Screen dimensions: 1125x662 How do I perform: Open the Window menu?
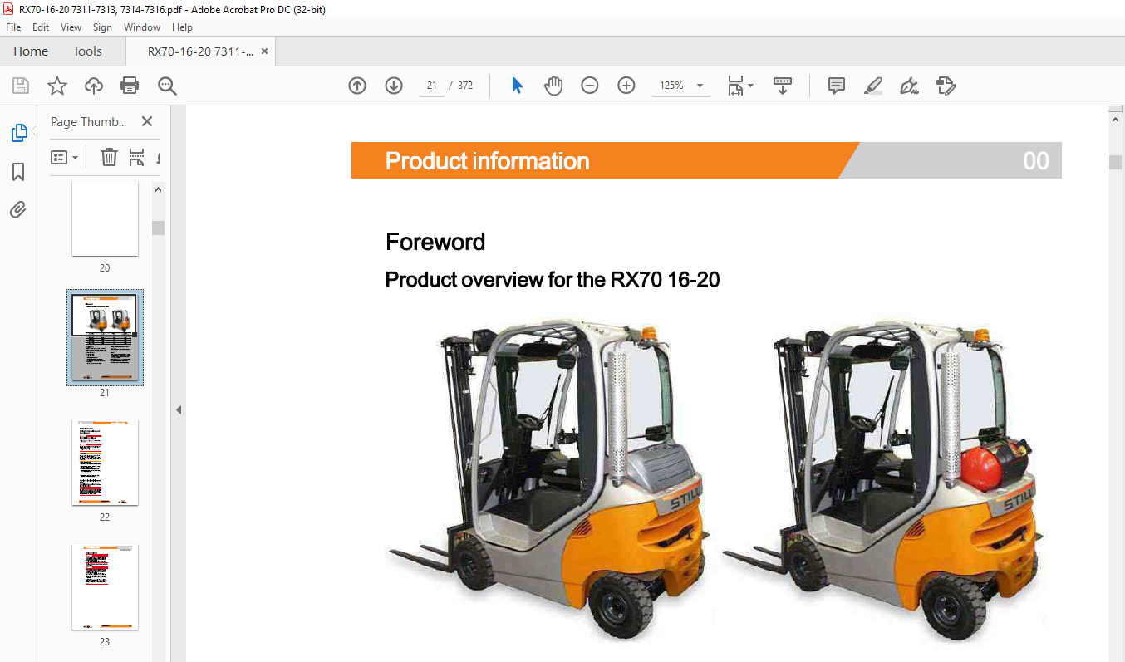click(142, 27)
